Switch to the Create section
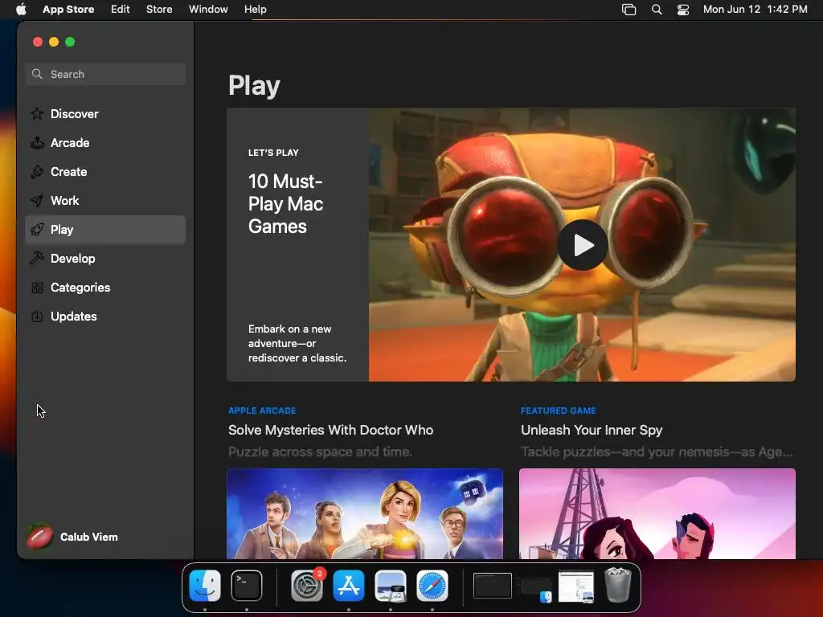Screen dimensions: 823x617 (105, 172)
